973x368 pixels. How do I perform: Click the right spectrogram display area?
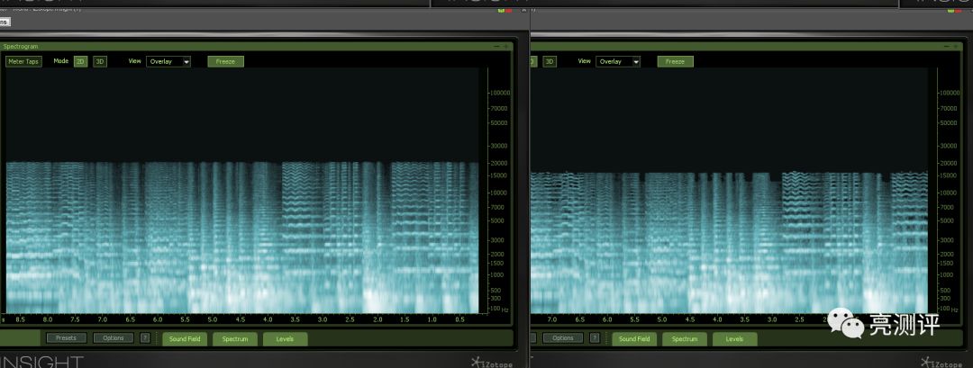tap(730, 190)
